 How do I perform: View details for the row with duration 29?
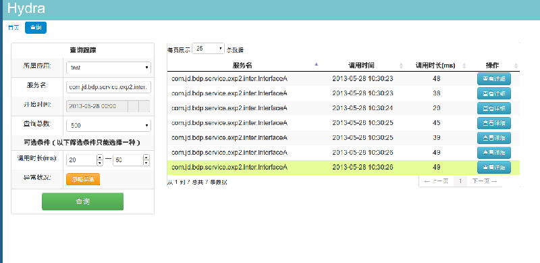494,108
